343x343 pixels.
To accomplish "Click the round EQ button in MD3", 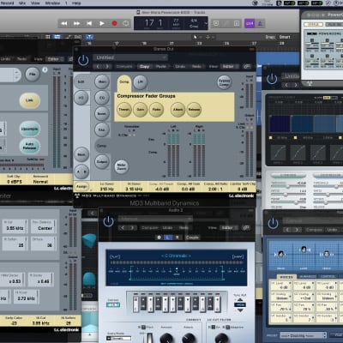I will click(x=102, y=98).
